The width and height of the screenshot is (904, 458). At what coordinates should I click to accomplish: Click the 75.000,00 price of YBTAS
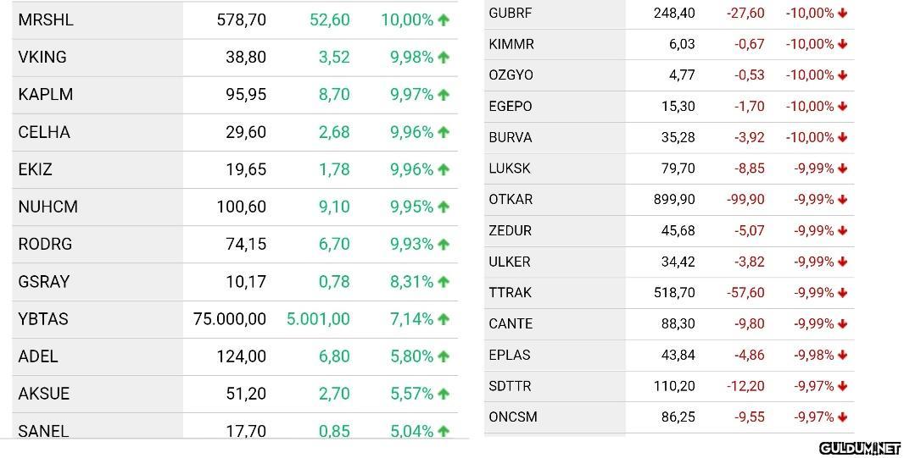[x=229, y=319]
